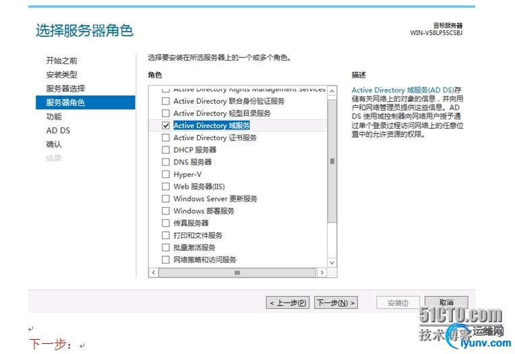
Task: Check the 批量激活服务 checkbox
Action: pyautogui.click(x=166, y=247)
